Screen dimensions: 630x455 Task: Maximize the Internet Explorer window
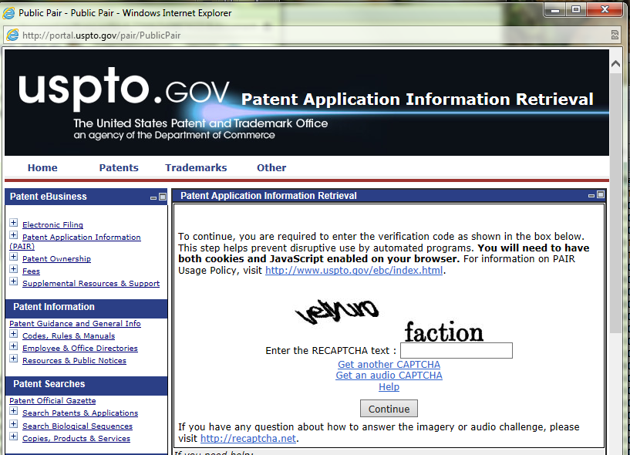click(x=576, y=10)
